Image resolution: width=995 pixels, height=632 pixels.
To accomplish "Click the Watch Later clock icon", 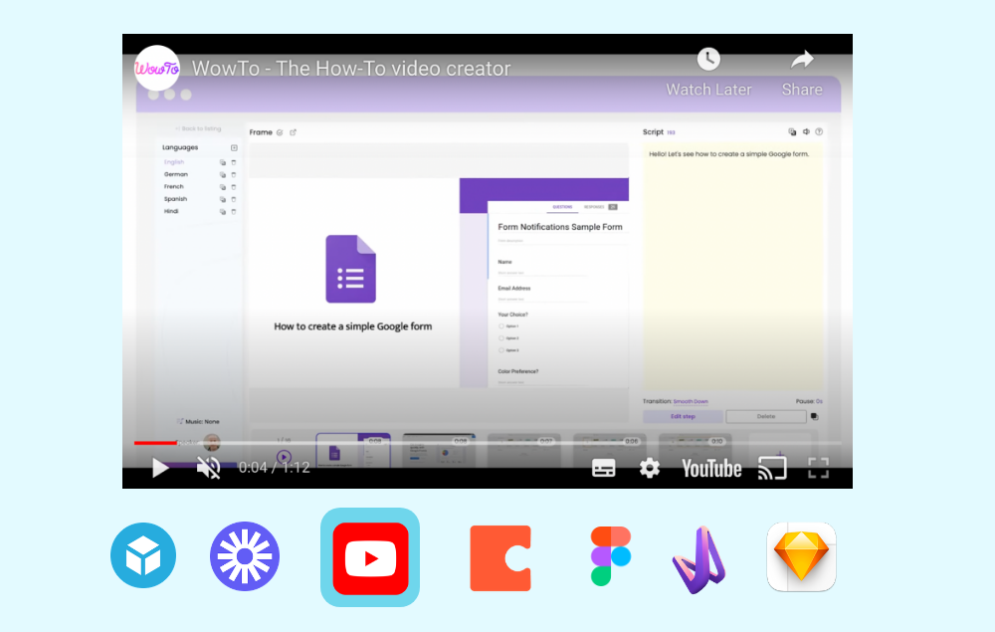I will (x=708, y=60).
